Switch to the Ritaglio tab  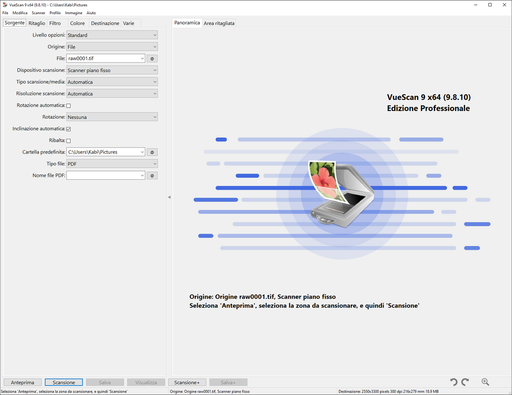click(x=37, y=23)
